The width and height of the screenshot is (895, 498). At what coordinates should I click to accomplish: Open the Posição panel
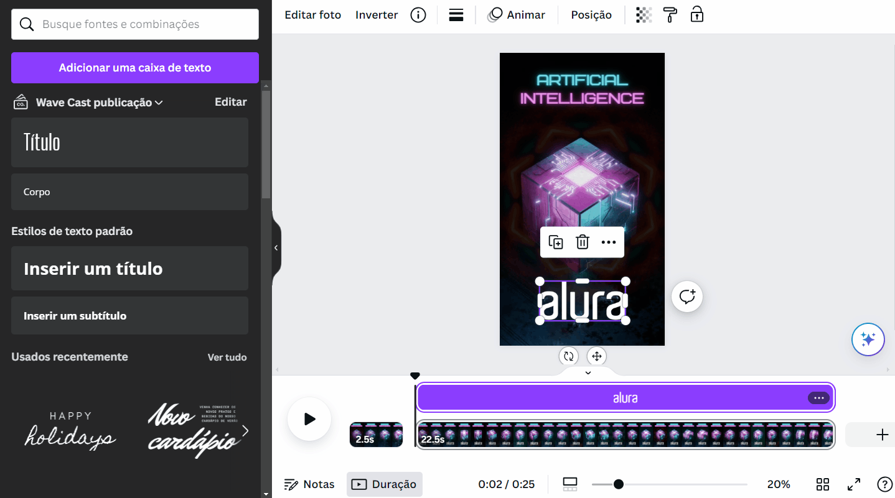click(591, 15)
